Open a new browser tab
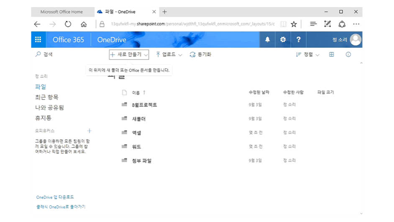 tap(165, 12)
